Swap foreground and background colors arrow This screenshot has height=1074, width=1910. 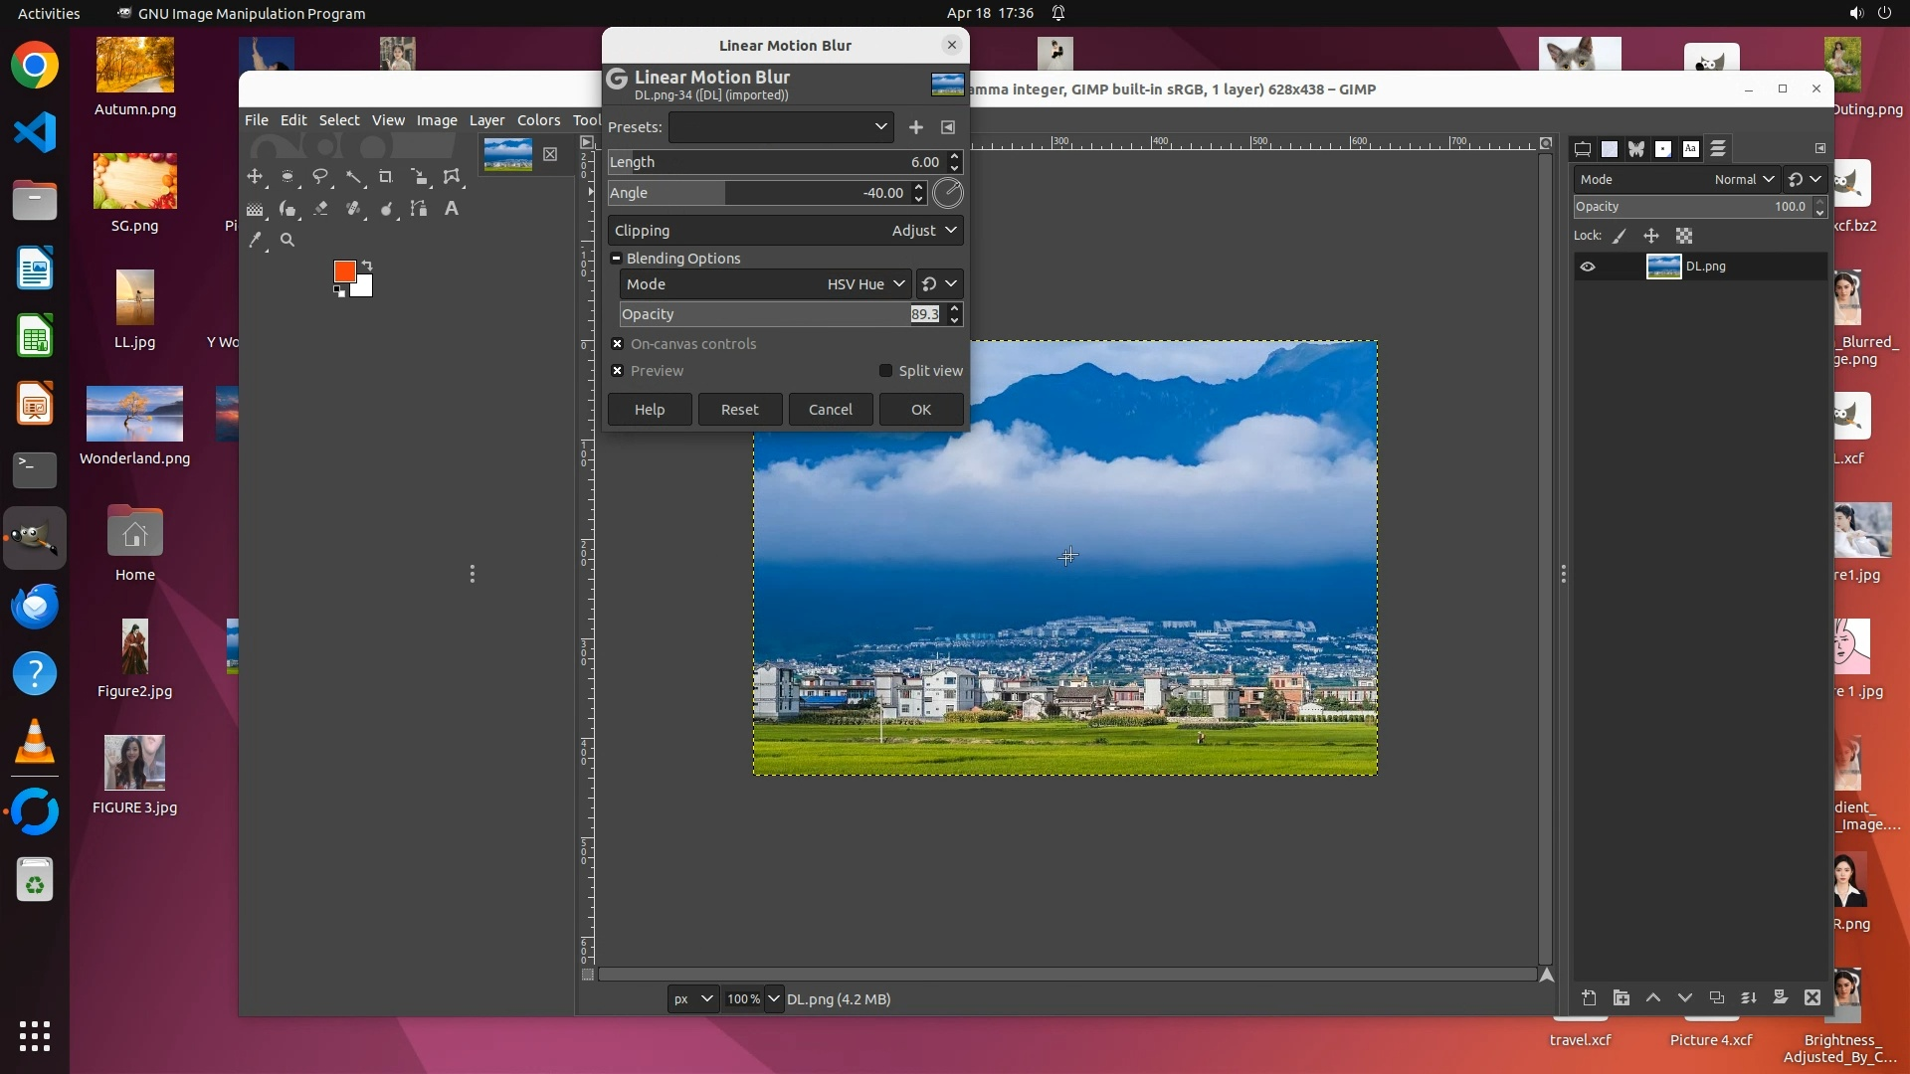(367, 265)
